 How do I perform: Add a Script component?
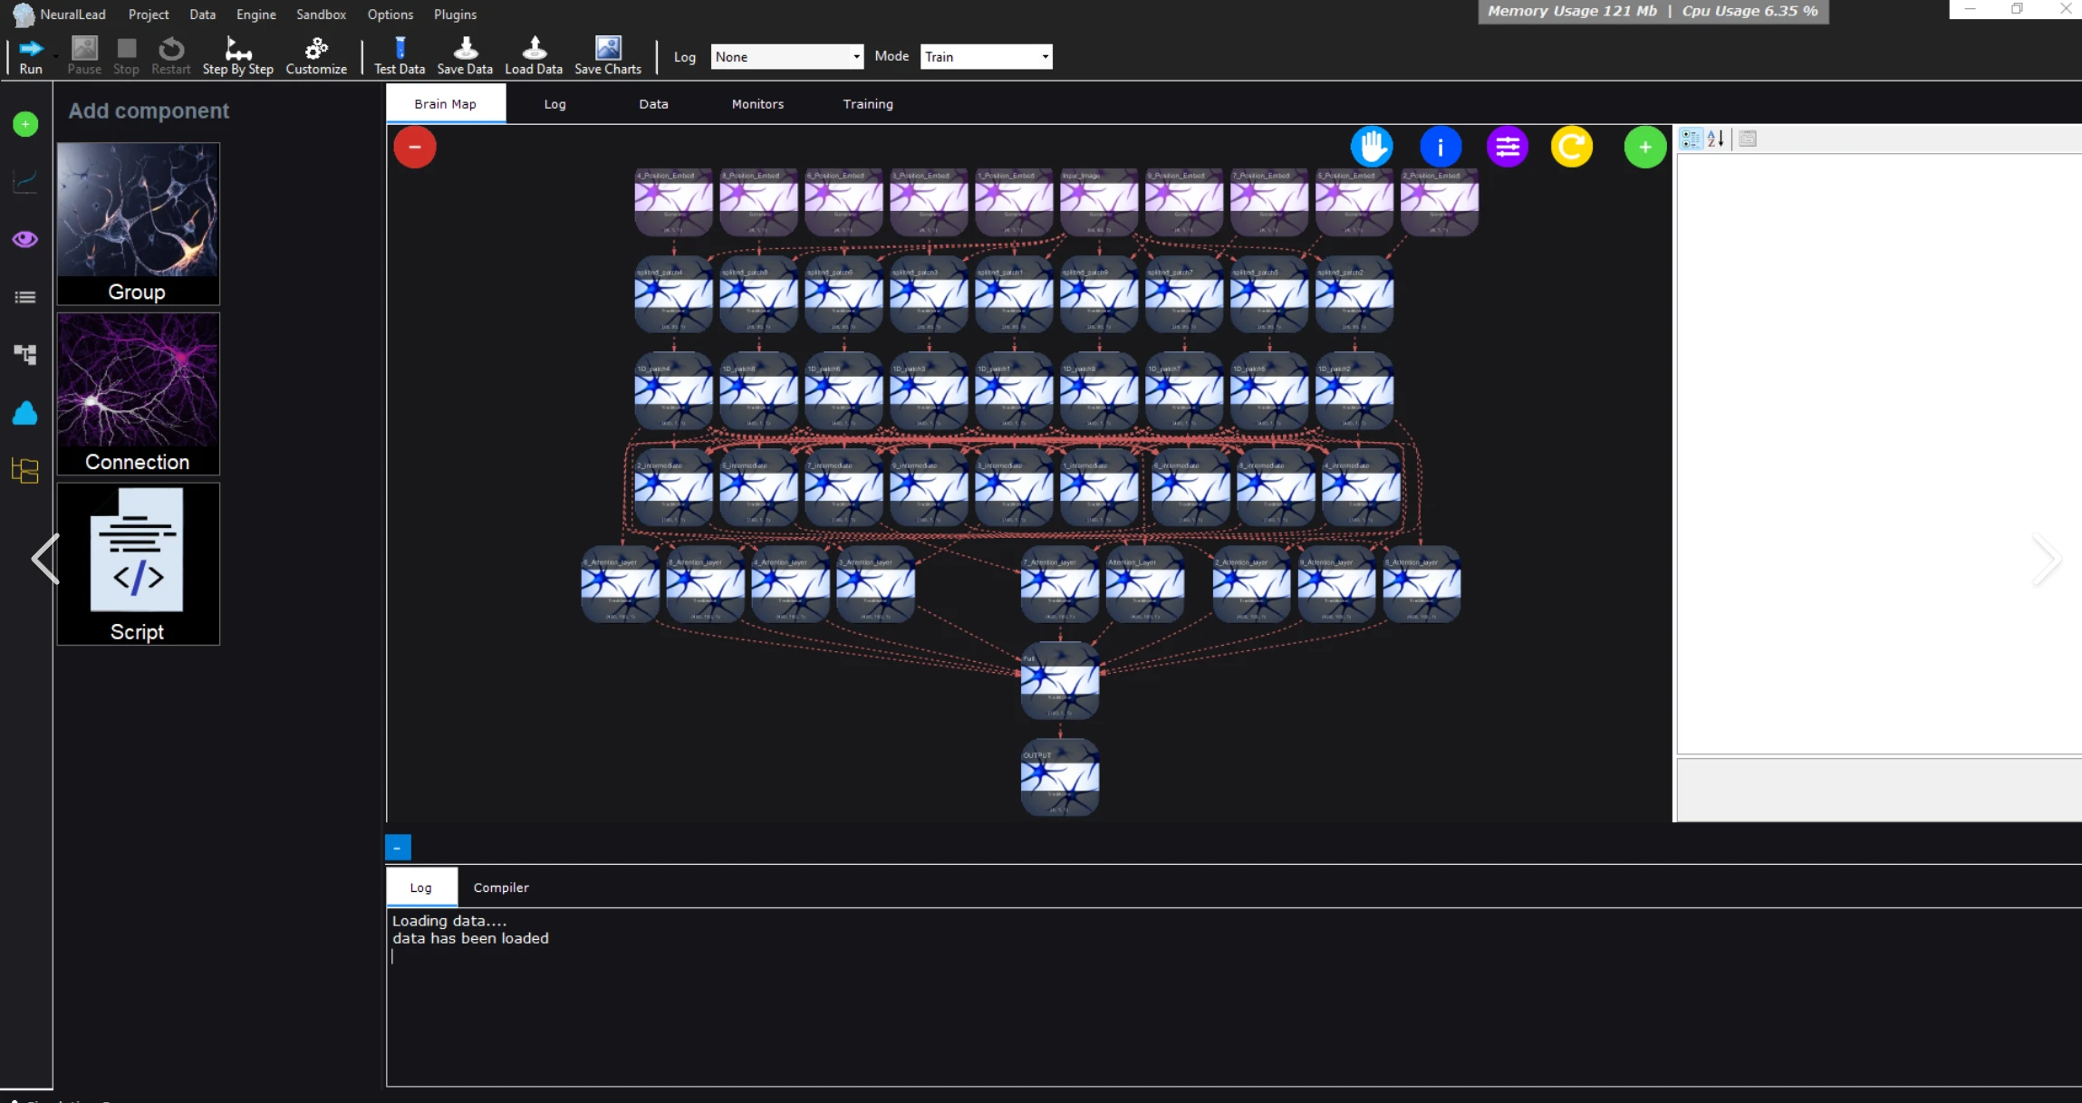coord(138,563)
